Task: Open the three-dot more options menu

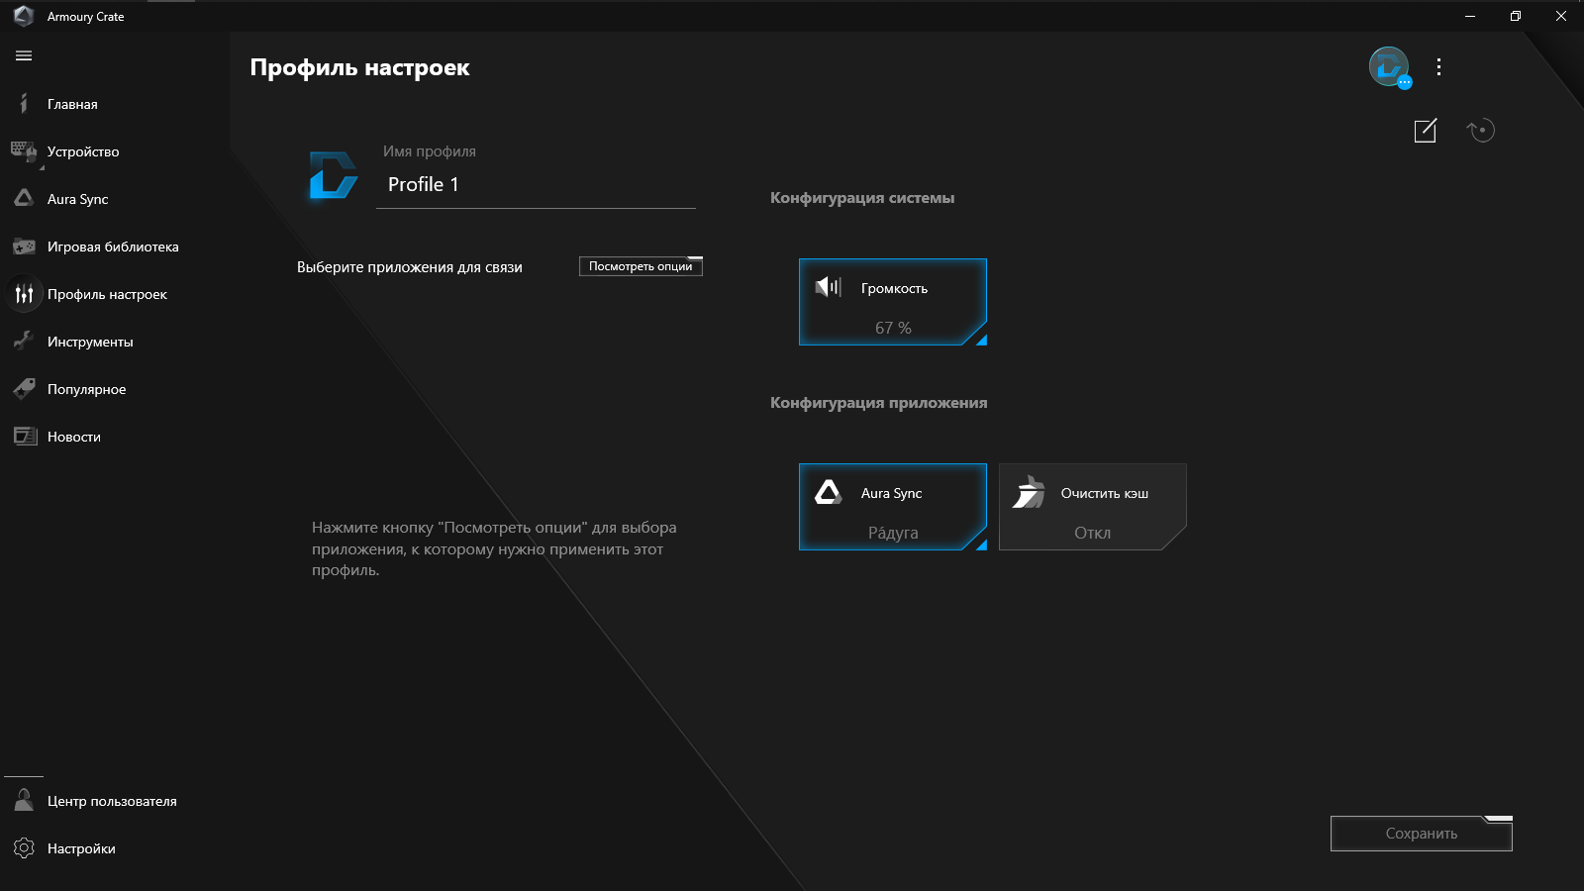Action: tap(1438, 67)
